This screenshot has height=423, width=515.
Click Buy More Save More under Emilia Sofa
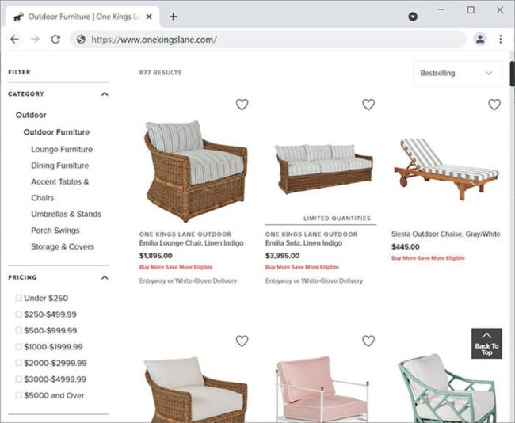click(302, 267)
